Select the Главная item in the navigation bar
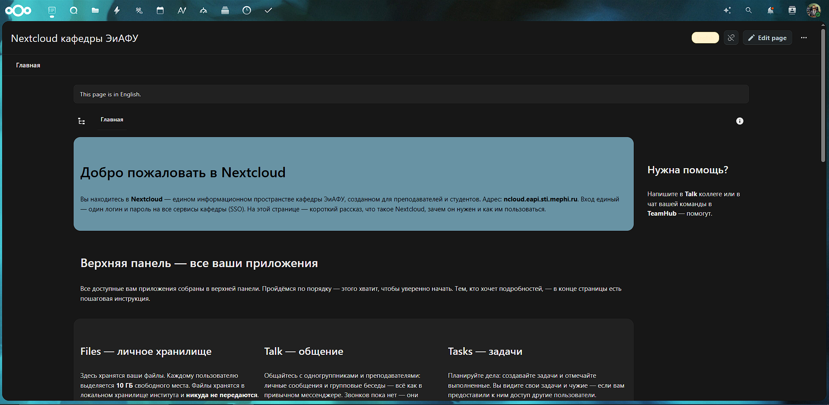Viewport: 829px width, 405px height. pos(28,65)
